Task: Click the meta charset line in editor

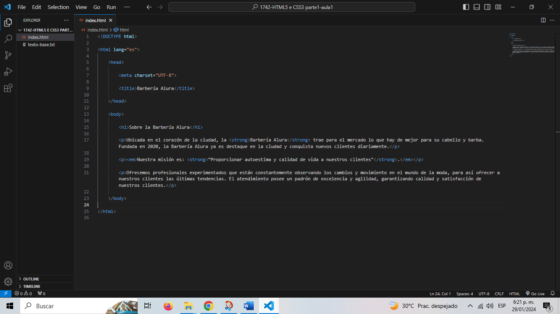Action: 148,75
